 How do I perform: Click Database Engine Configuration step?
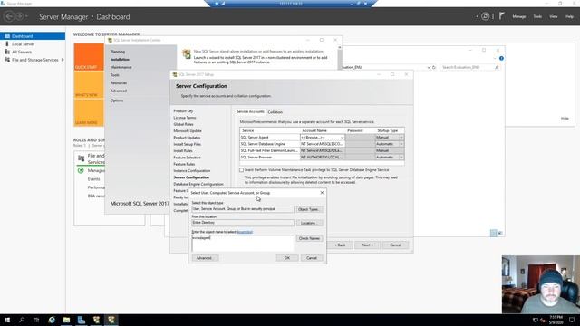[198, 184]
